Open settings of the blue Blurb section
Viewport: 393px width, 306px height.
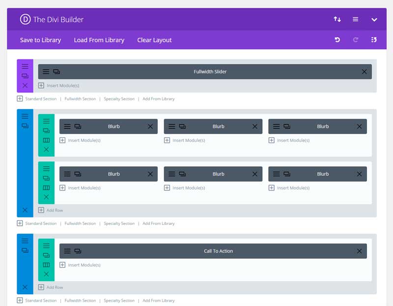point(25,116)
